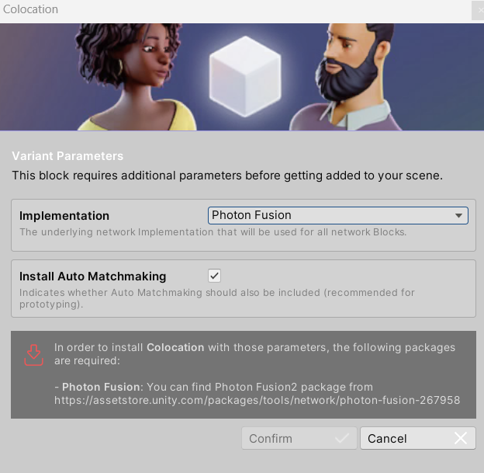The image size is (484, 473).
Task: Click the 'recommended for prototyping' description text
Action: (217, 298)
